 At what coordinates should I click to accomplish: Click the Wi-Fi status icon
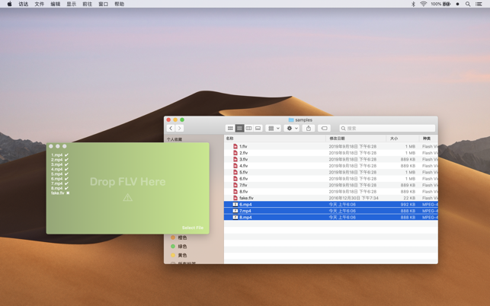pyautogui.click(x=424, y=4)
